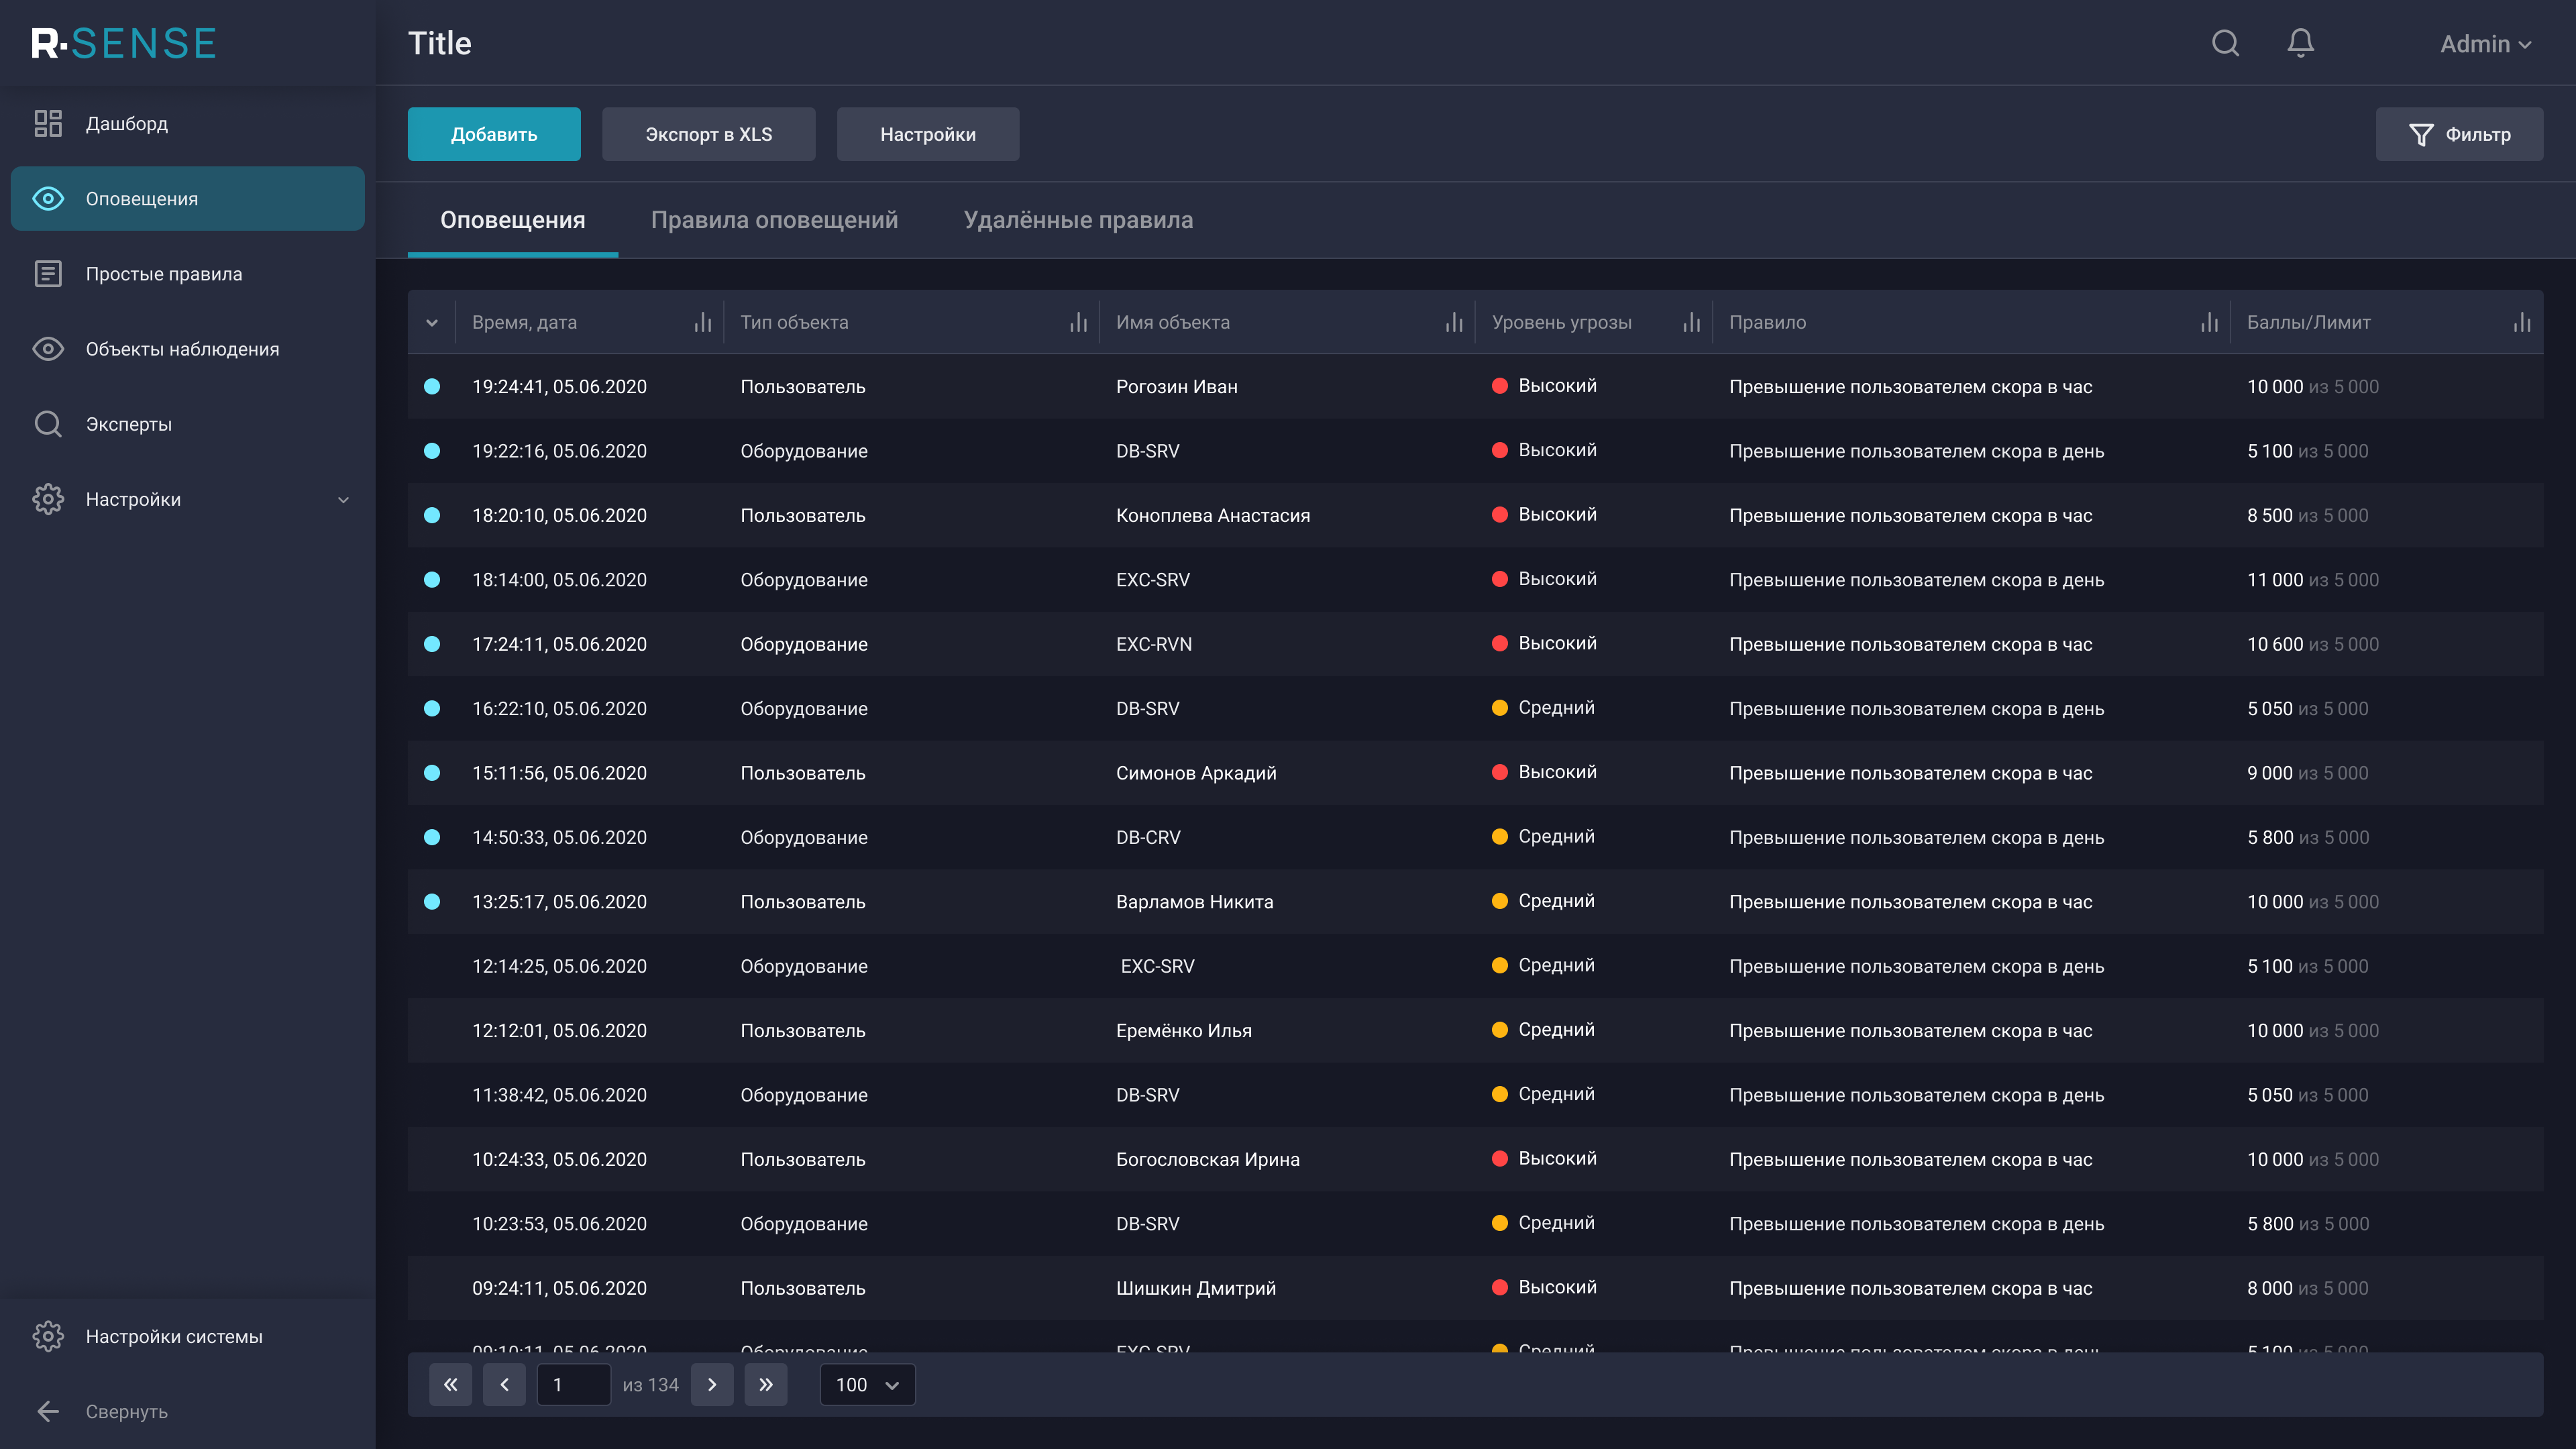Click Настройки системы gear icon
The width and height of the screenshot is (2576, 1449).
pyautogui.click(x=48, y=1336)
